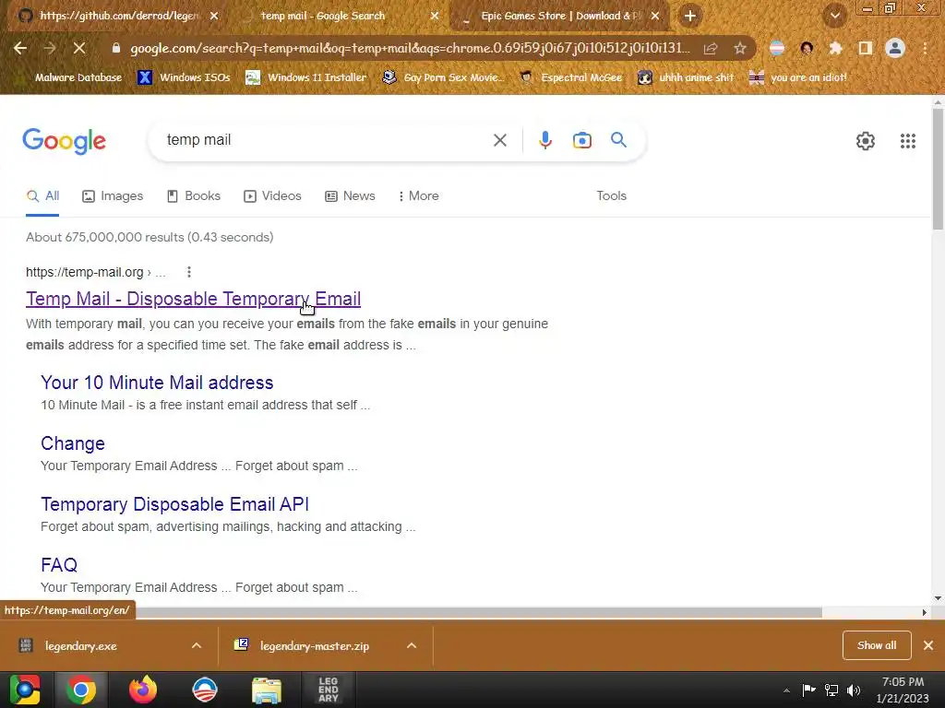Open the Legendary app in the taskbar
The height and width of the screenshot is (708, 945).
[x=328, y=690]
